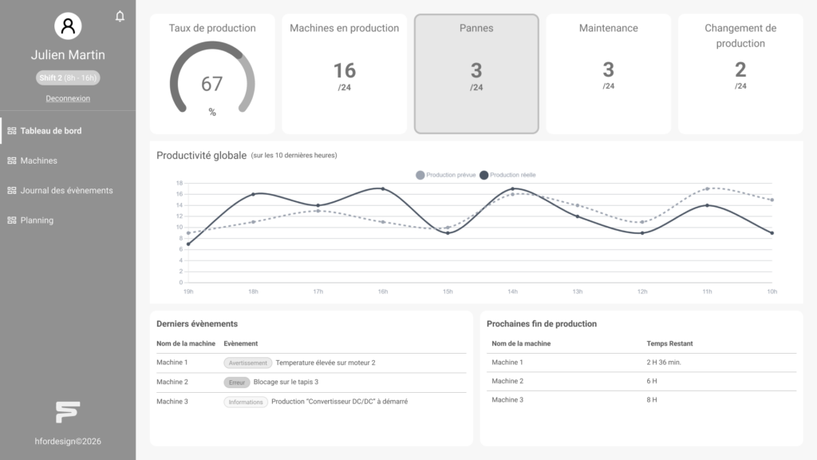Click the Planning sidebar icon
Viewport: 817px width, 460px height.
coord(11,220)
